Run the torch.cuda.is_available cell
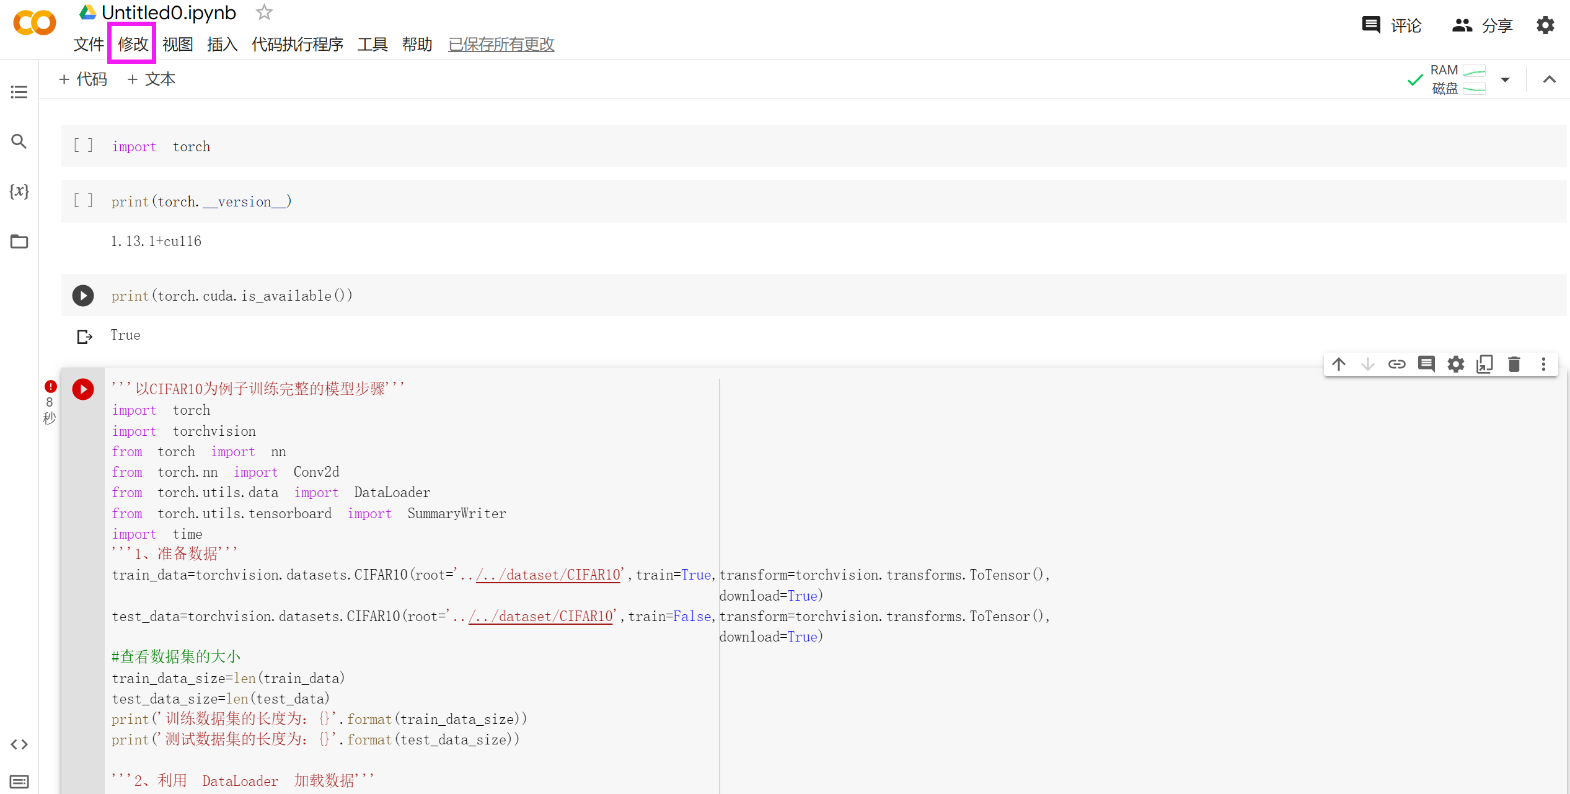The image size is (1570, 794). click(83, 296)
